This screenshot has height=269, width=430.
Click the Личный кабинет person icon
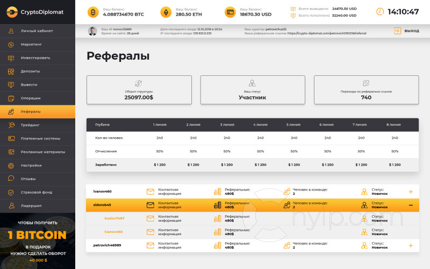(11, 31)
